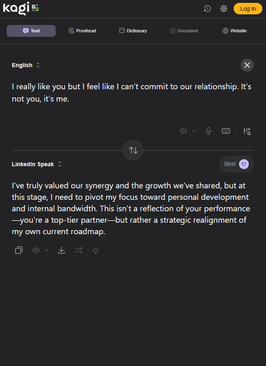Viewport: 266px width, 366px height.
Task: Click the lightbulb insights icon
Action: tap(96, 250)
